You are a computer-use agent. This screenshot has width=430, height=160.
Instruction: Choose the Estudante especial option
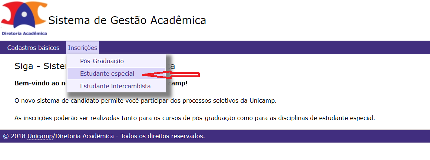coord(107,74)
